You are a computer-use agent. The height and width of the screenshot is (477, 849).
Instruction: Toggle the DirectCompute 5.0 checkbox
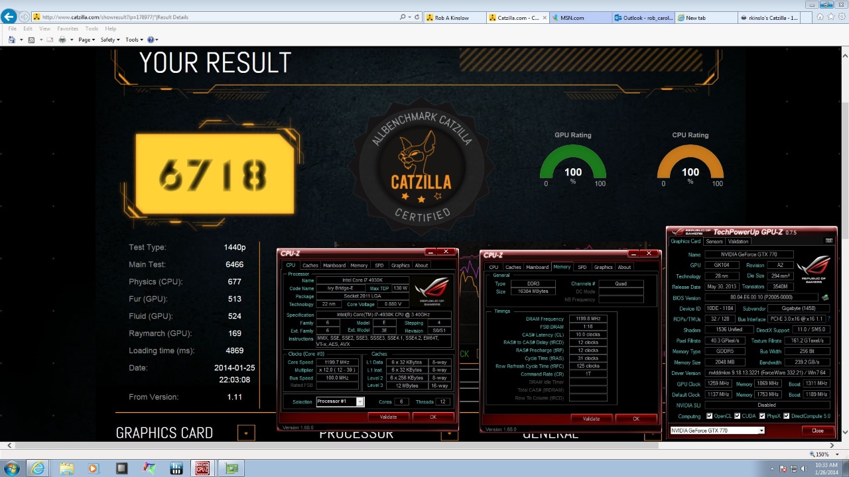click(787, 416)
